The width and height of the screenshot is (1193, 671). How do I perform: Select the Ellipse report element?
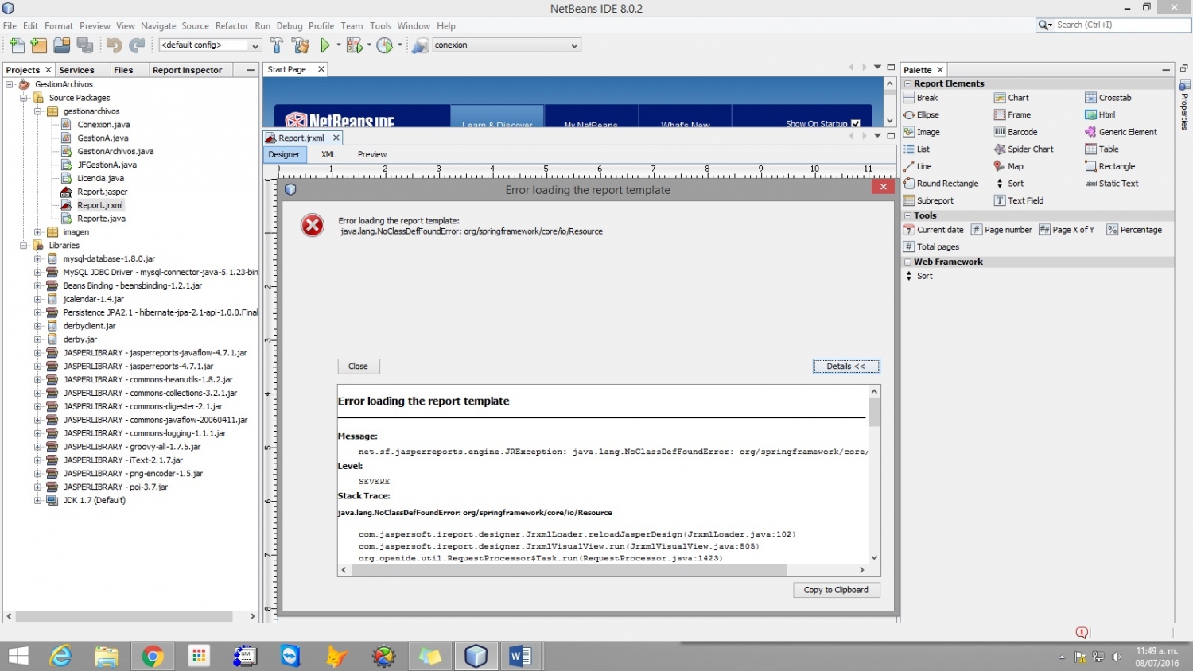tap(921, 115)
